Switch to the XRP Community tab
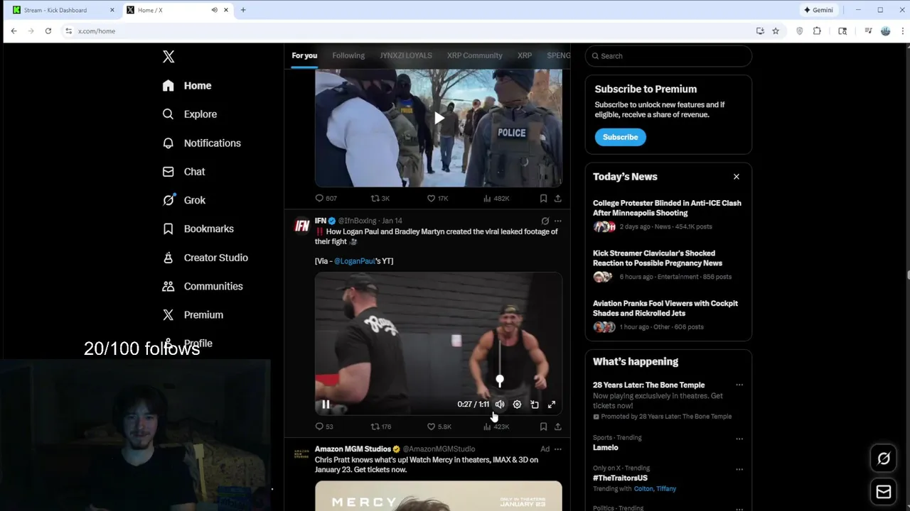Viewport: 910px width, 511px height. pos(474,55)
